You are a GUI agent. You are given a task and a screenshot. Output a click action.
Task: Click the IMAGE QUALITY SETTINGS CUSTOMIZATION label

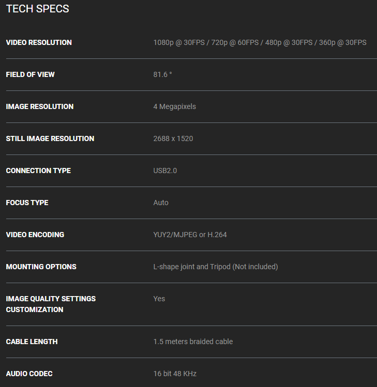(x=51, y=304)
